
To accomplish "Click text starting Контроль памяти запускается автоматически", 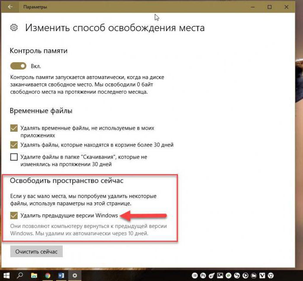I will point(87,85).
